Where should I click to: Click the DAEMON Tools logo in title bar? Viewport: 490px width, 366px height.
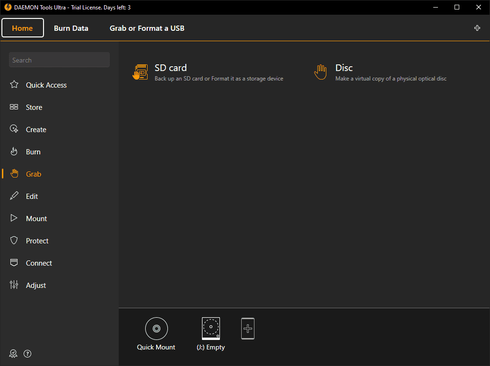[x=8, y=7]
